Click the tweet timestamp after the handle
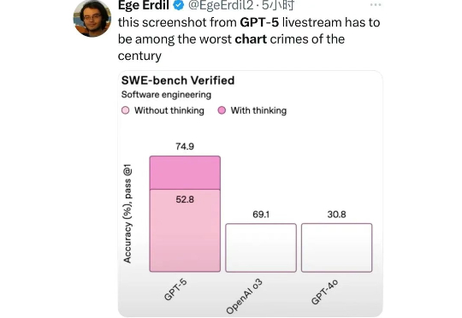 tap(278, 5)
